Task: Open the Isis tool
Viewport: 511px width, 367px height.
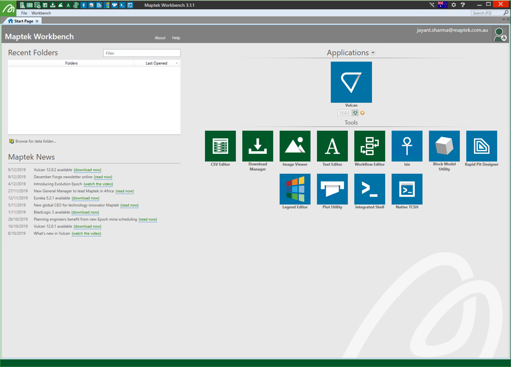Action: tap(407, 146)
